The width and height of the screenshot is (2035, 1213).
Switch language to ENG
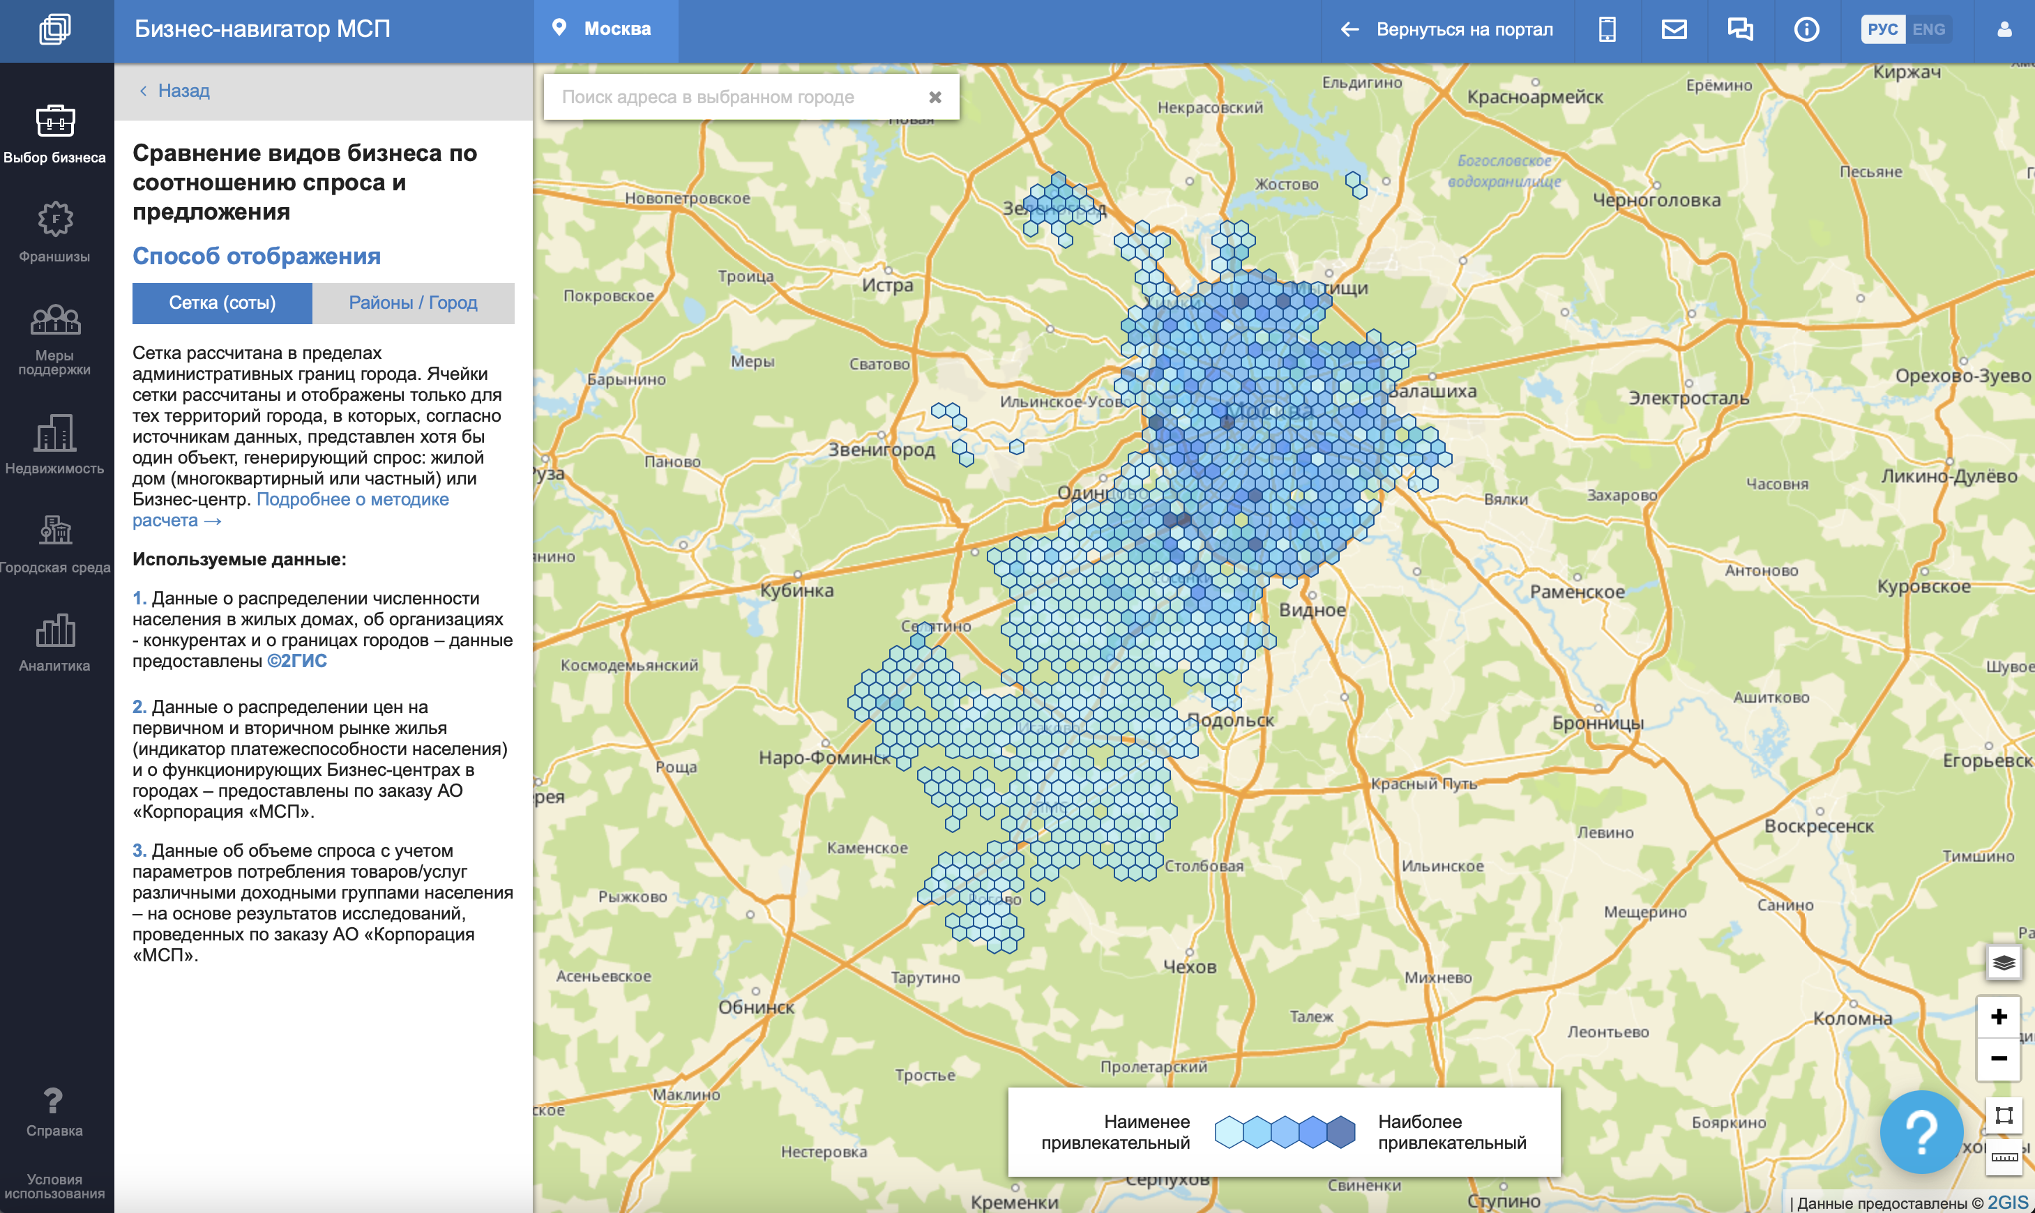1928,29
